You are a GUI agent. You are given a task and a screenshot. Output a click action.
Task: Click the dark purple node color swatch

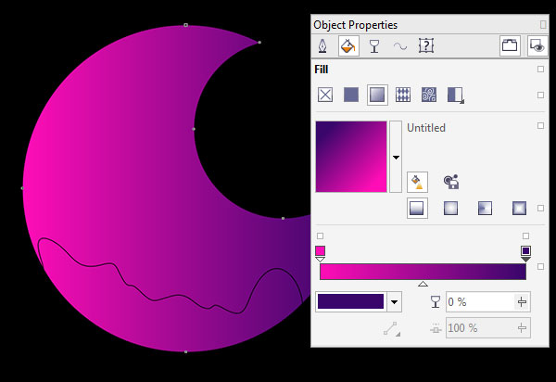(350, 301)
